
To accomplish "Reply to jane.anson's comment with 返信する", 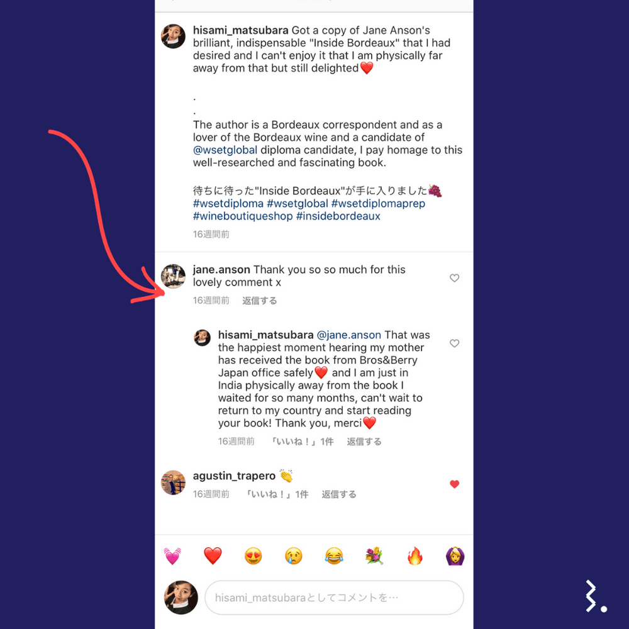I will click(x=260, y=301).
